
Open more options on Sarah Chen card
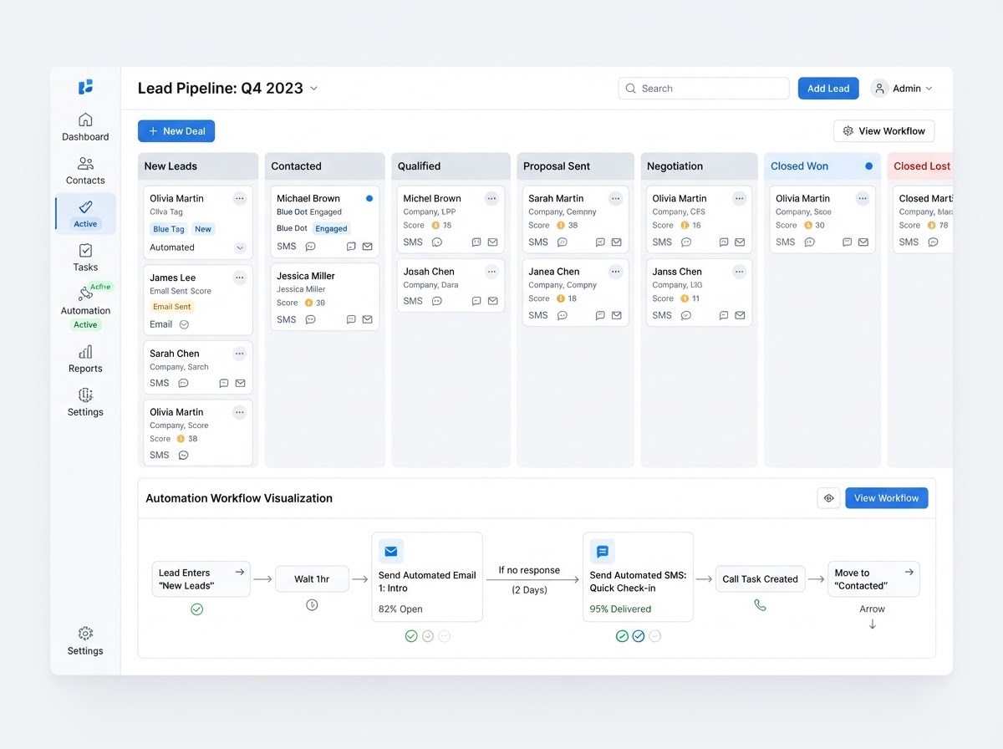(240, 354)
